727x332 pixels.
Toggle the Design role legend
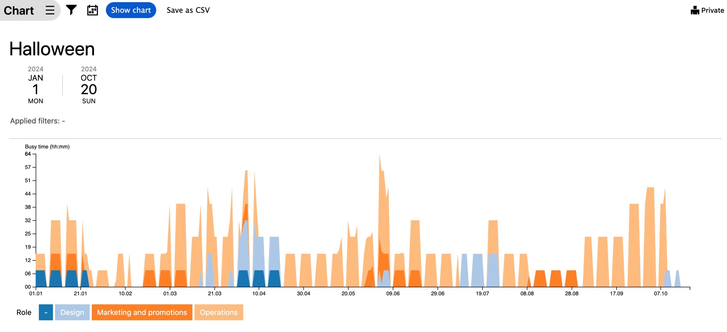pyautogui.click(x=72, y=312)
